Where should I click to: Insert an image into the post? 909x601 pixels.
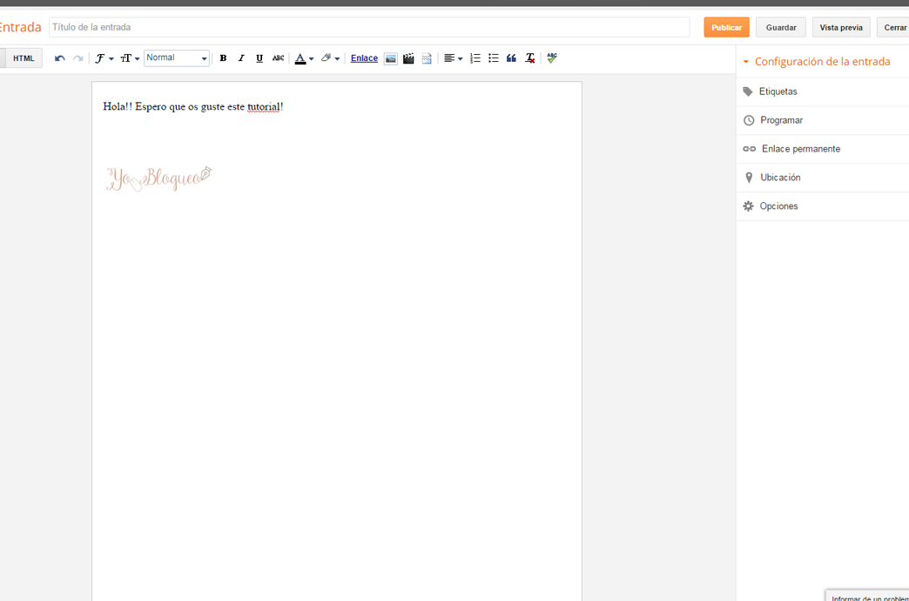tap(391, 58)
